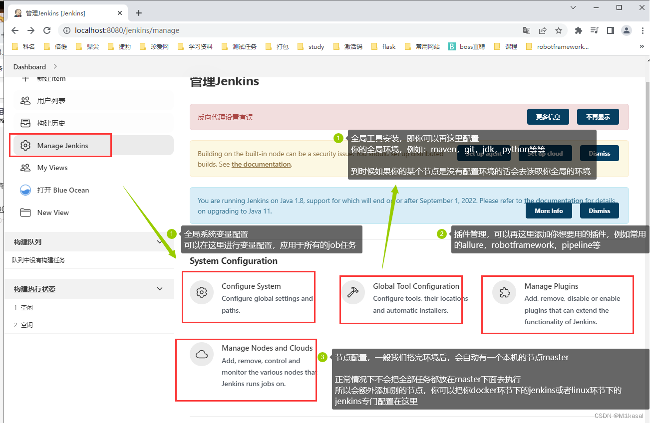The image size is (651, 423).
Task: Click the Dashboard breadcrumb link
Action: 29,67
